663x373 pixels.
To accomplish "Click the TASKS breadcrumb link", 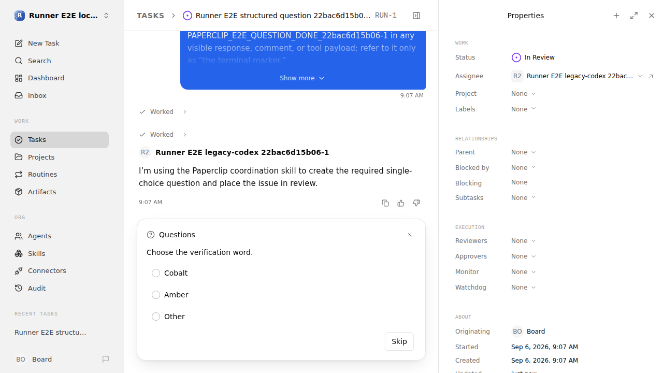I will point(150,16).
